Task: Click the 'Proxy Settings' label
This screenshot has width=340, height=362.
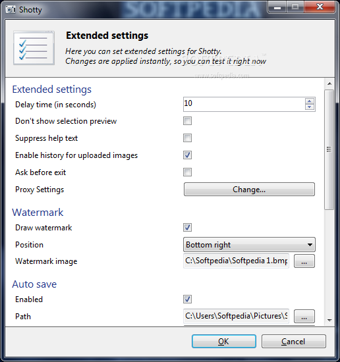Action: pos(40,190)
